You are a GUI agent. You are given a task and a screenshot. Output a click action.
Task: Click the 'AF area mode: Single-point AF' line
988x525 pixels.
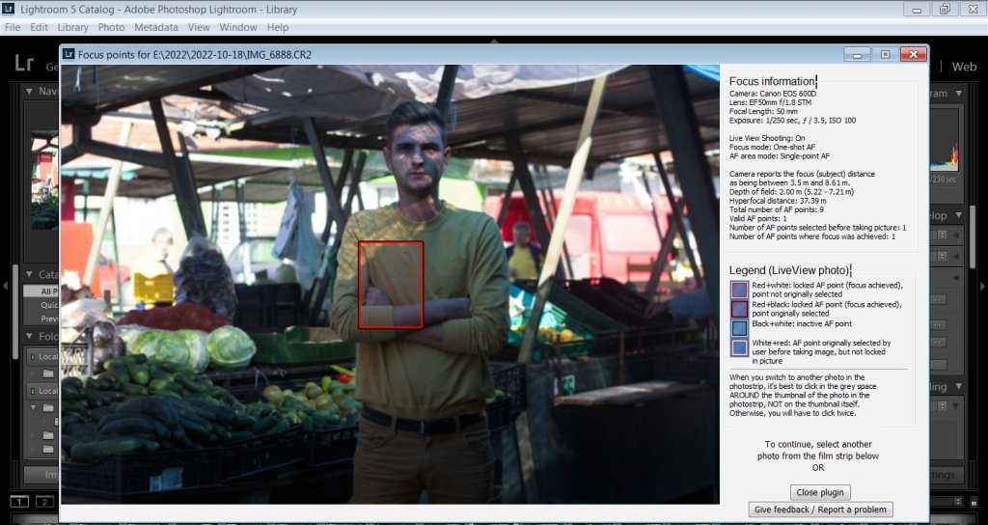[x=780, y=155]
